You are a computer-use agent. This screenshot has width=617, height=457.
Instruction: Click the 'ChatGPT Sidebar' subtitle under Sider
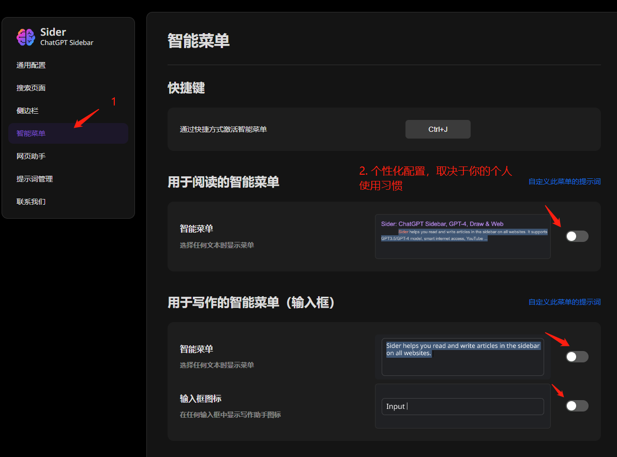(x=67, y=43)
